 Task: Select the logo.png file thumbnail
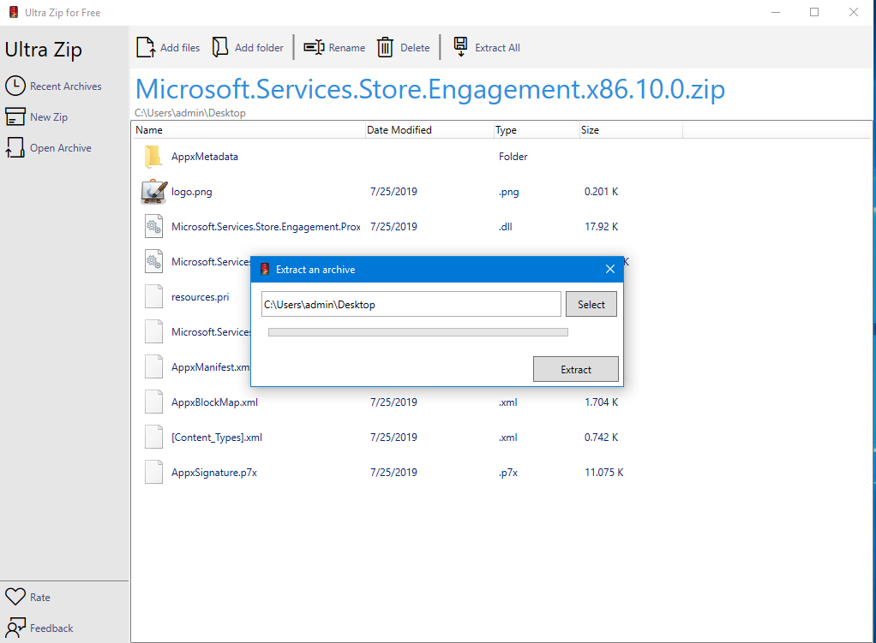[x=153, y=192]
